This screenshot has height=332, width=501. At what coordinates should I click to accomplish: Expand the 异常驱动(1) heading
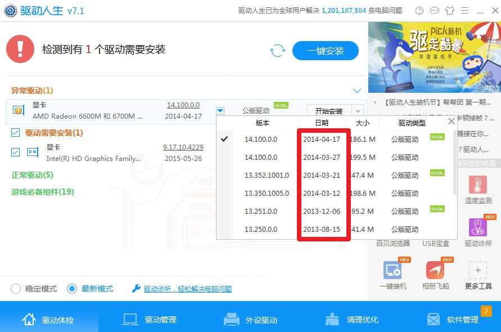(32, 91)
